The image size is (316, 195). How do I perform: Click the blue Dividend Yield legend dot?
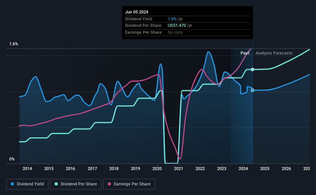pyautogui.click(x=12, y=184)
